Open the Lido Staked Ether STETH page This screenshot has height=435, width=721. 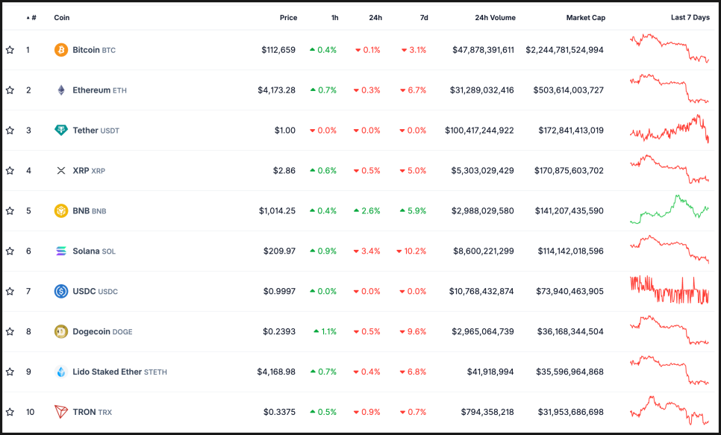click(120, 372)
